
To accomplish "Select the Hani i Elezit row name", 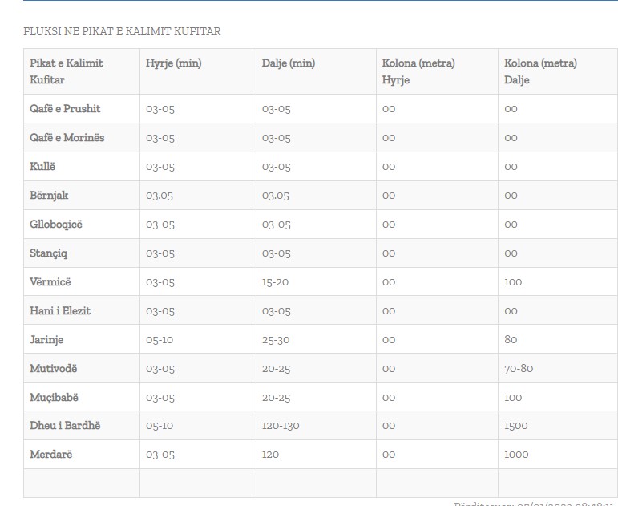I will point(60,311).
